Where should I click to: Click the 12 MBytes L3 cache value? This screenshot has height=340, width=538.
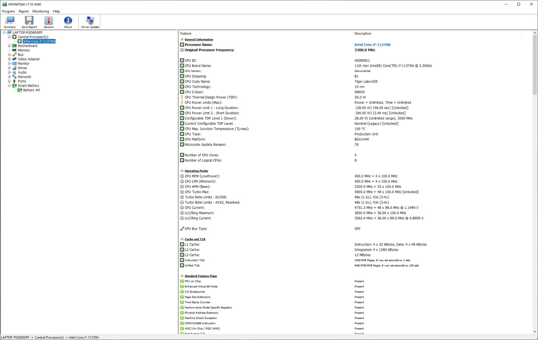pyautogui.click(x=362, y=255)
